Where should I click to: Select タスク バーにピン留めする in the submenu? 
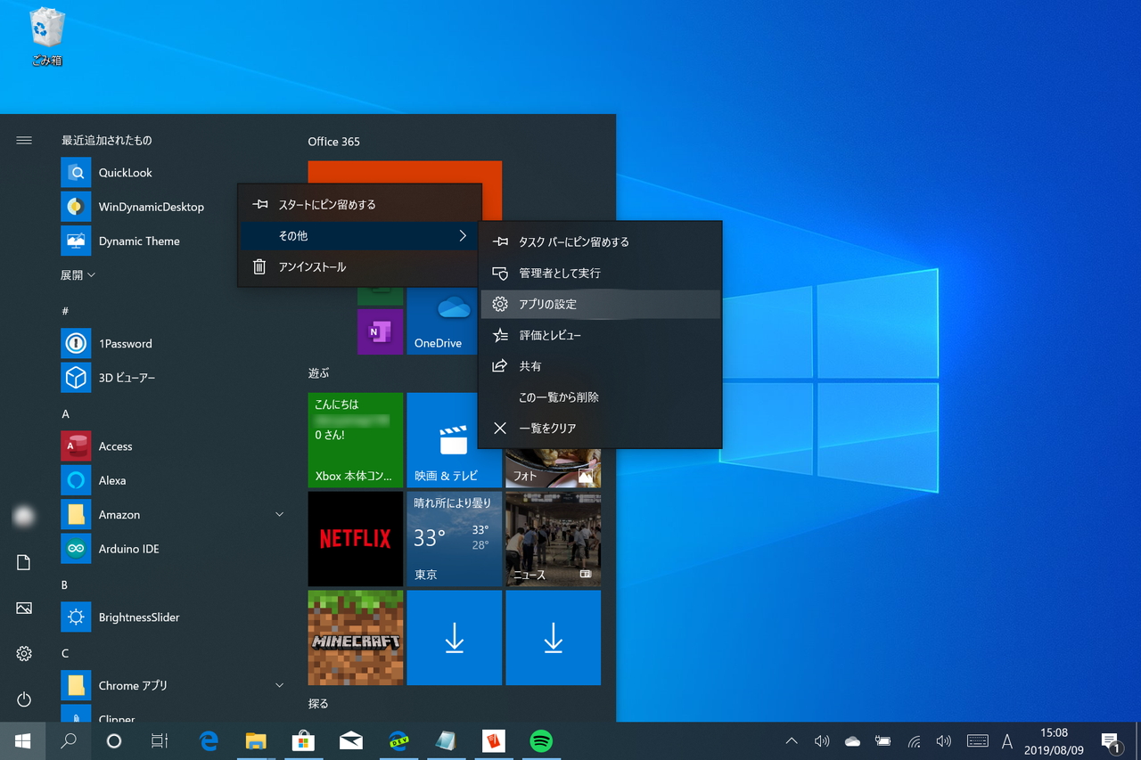[600, 242]
